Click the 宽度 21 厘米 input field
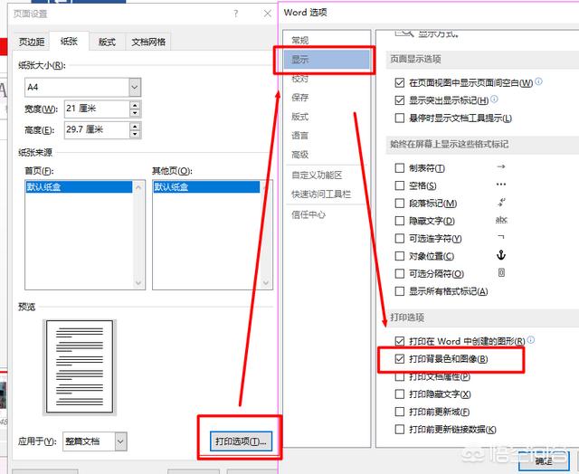Viewport: 579px width, 474px height. 97,109
